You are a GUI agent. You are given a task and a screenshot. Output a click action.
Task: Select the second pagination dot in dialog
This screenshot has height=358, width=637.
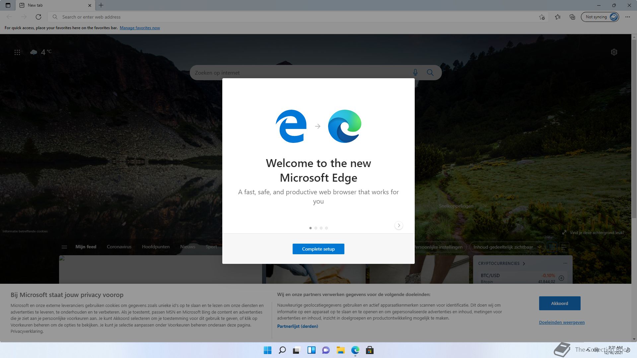point(316,228)
